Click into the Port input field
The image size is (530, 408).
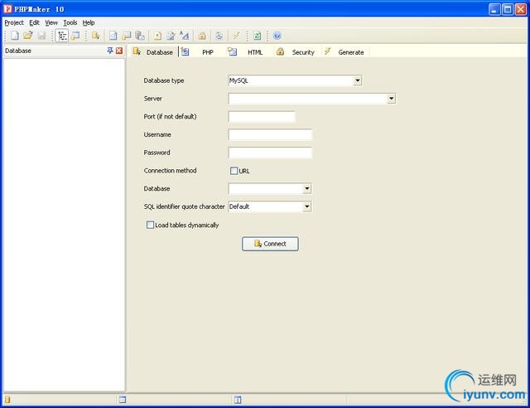(x=262, y=116)
